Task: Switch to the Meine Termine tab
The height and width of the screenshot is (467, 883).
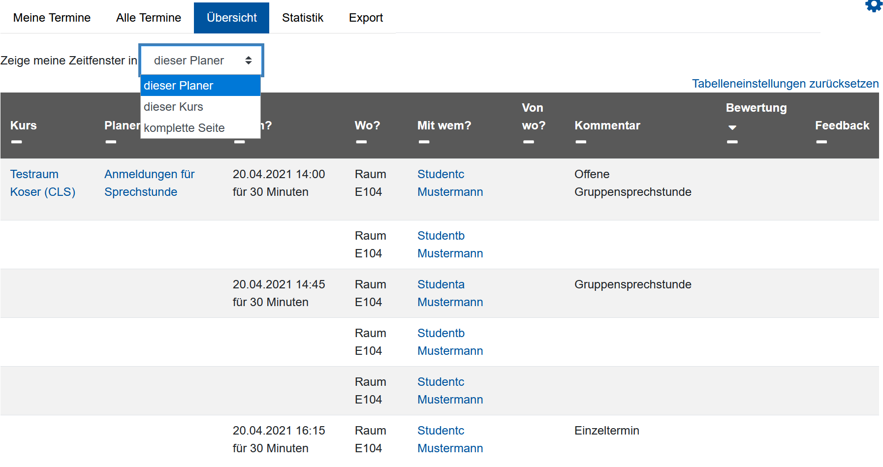Action: pos(52,18)
